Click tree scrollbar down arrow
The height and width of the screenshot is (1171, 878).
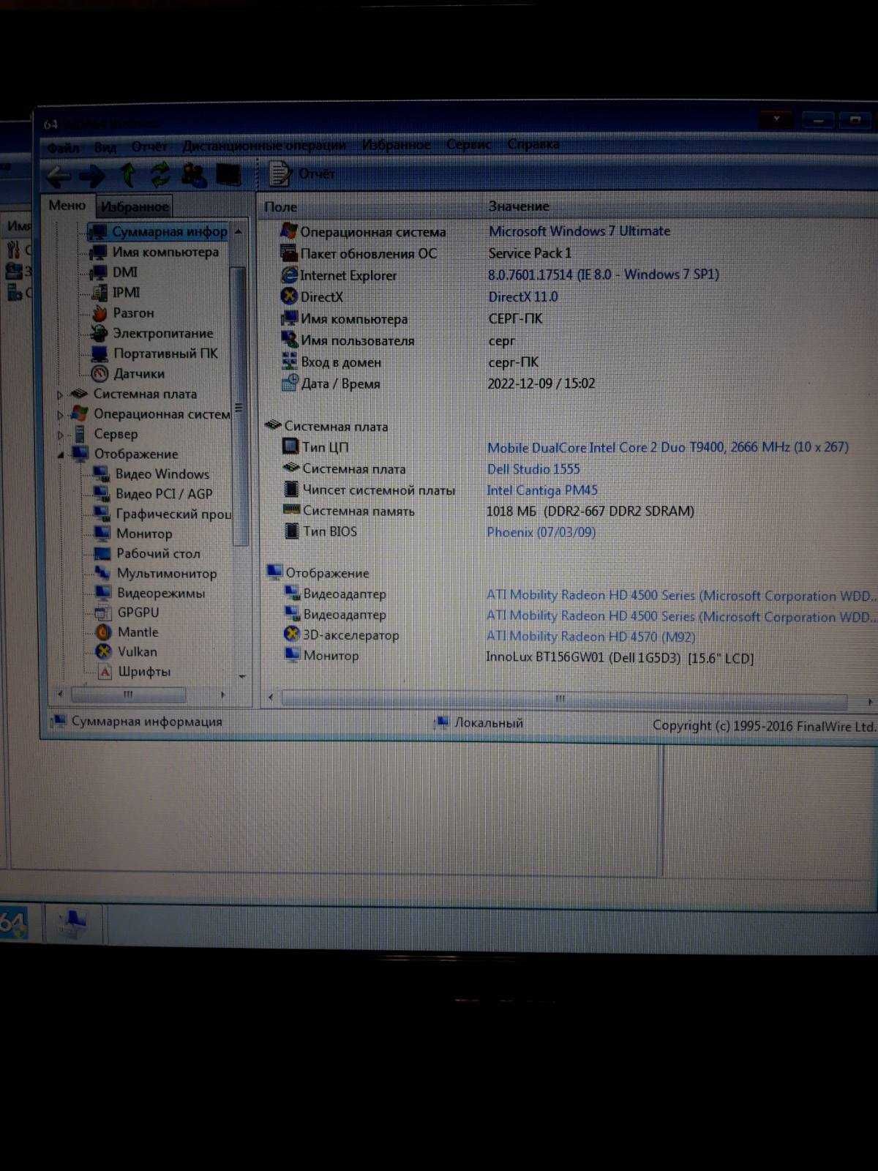coord(242,677)
